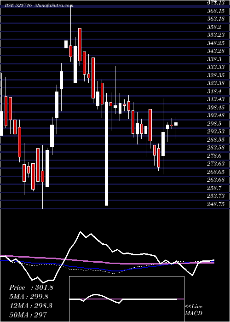Select the 338.3 price axis label
The height and width of the screenshot is (322, 230).
coord(214,59)
